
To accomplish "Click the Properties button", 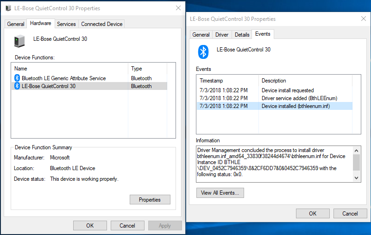I will [x=150, y=200].
